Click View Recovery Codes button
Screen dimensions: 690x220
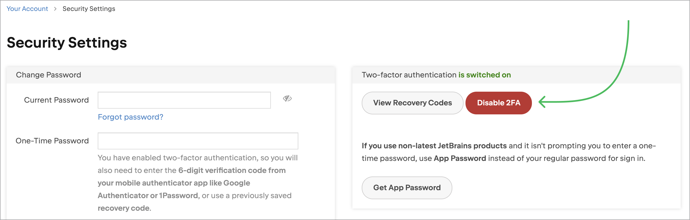413,103
